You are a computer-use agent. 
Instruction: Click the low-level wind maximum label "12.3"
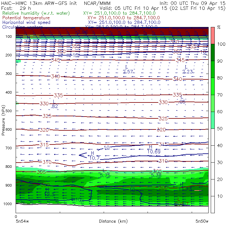50,194
